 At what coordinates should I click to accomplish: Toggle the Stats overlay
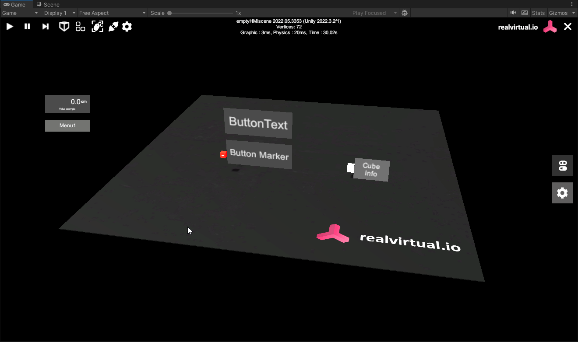click(x=538, y=13)
